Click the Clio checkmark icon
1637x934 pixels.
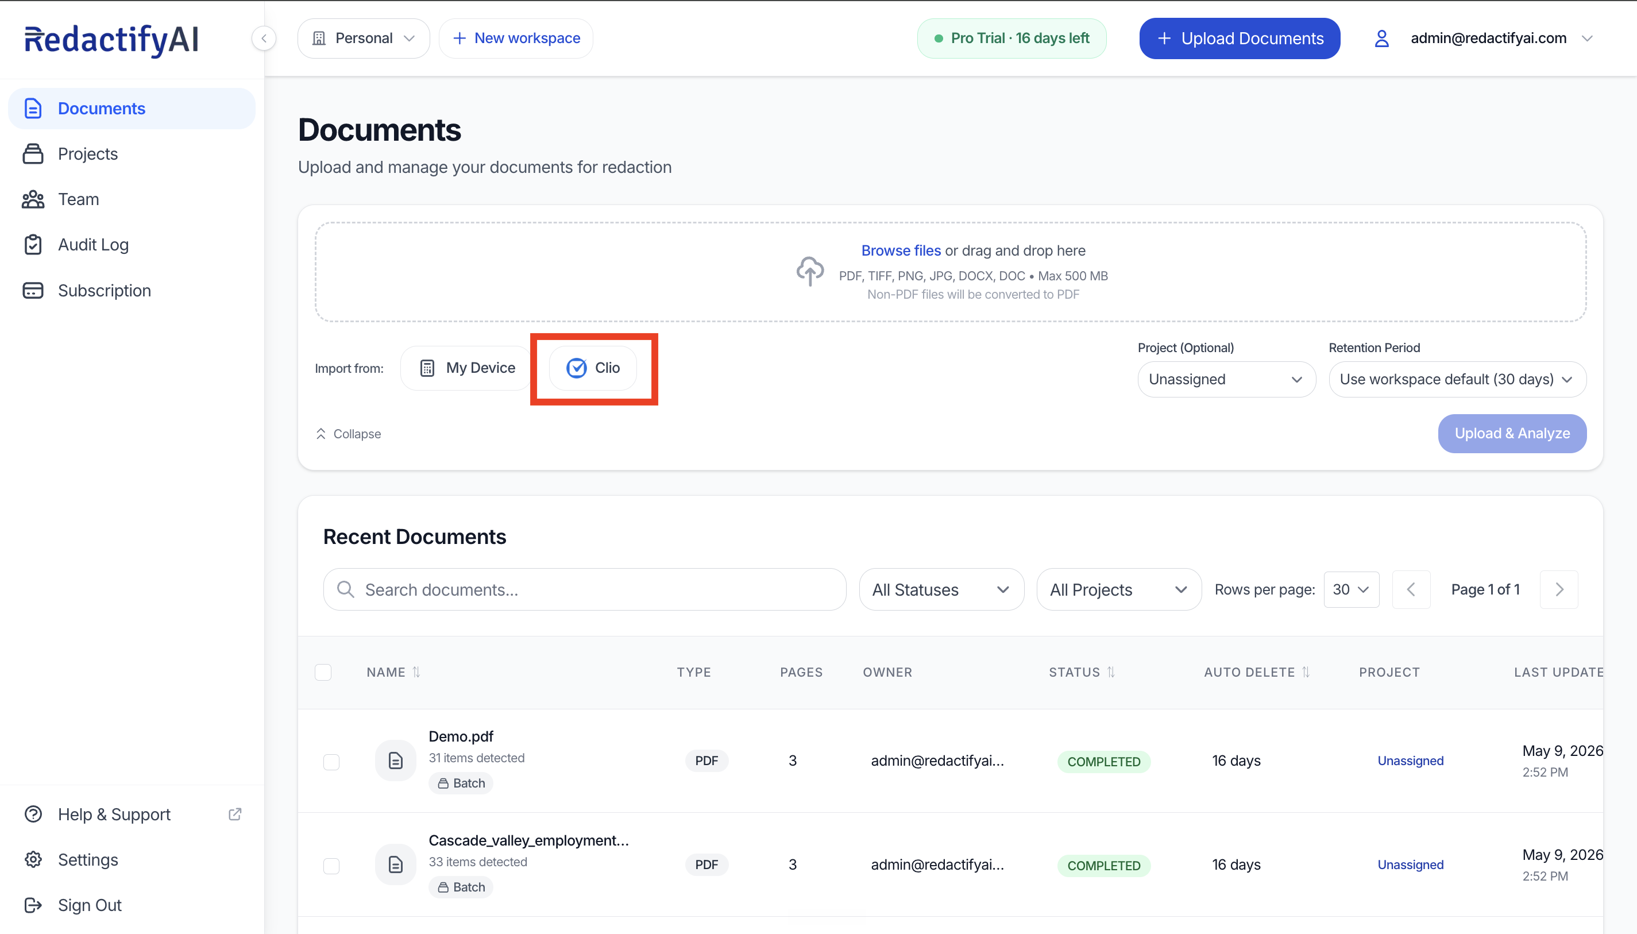coord(577,368)
